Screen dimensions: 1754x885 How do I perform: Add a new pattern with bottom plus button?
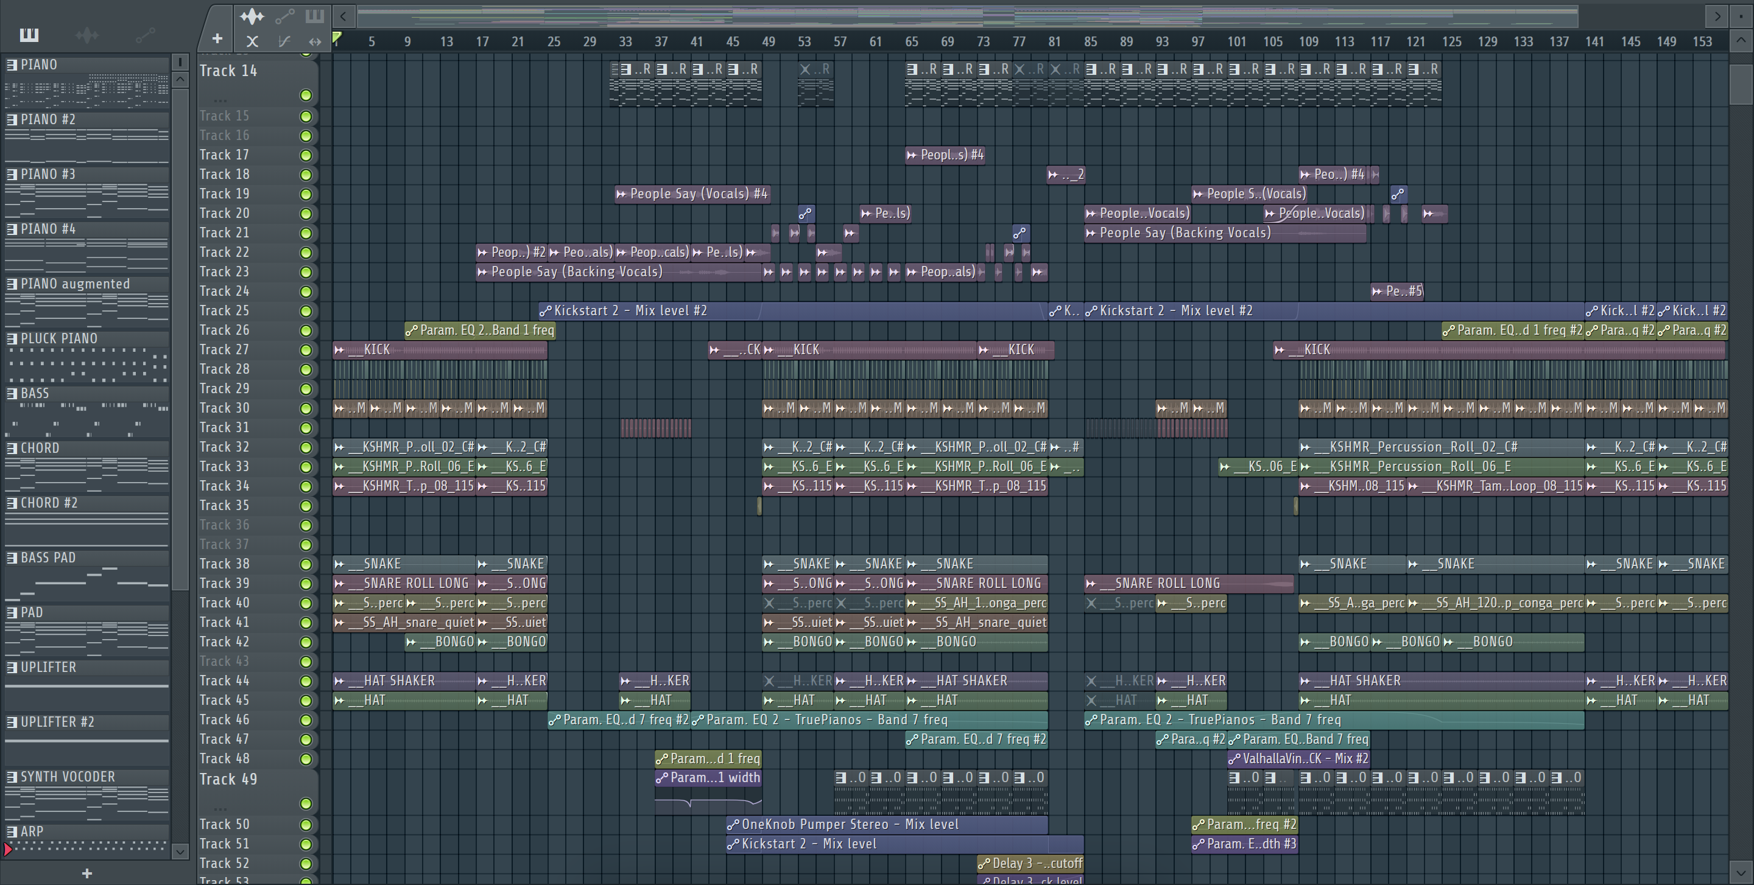click(x=86, y=873)
